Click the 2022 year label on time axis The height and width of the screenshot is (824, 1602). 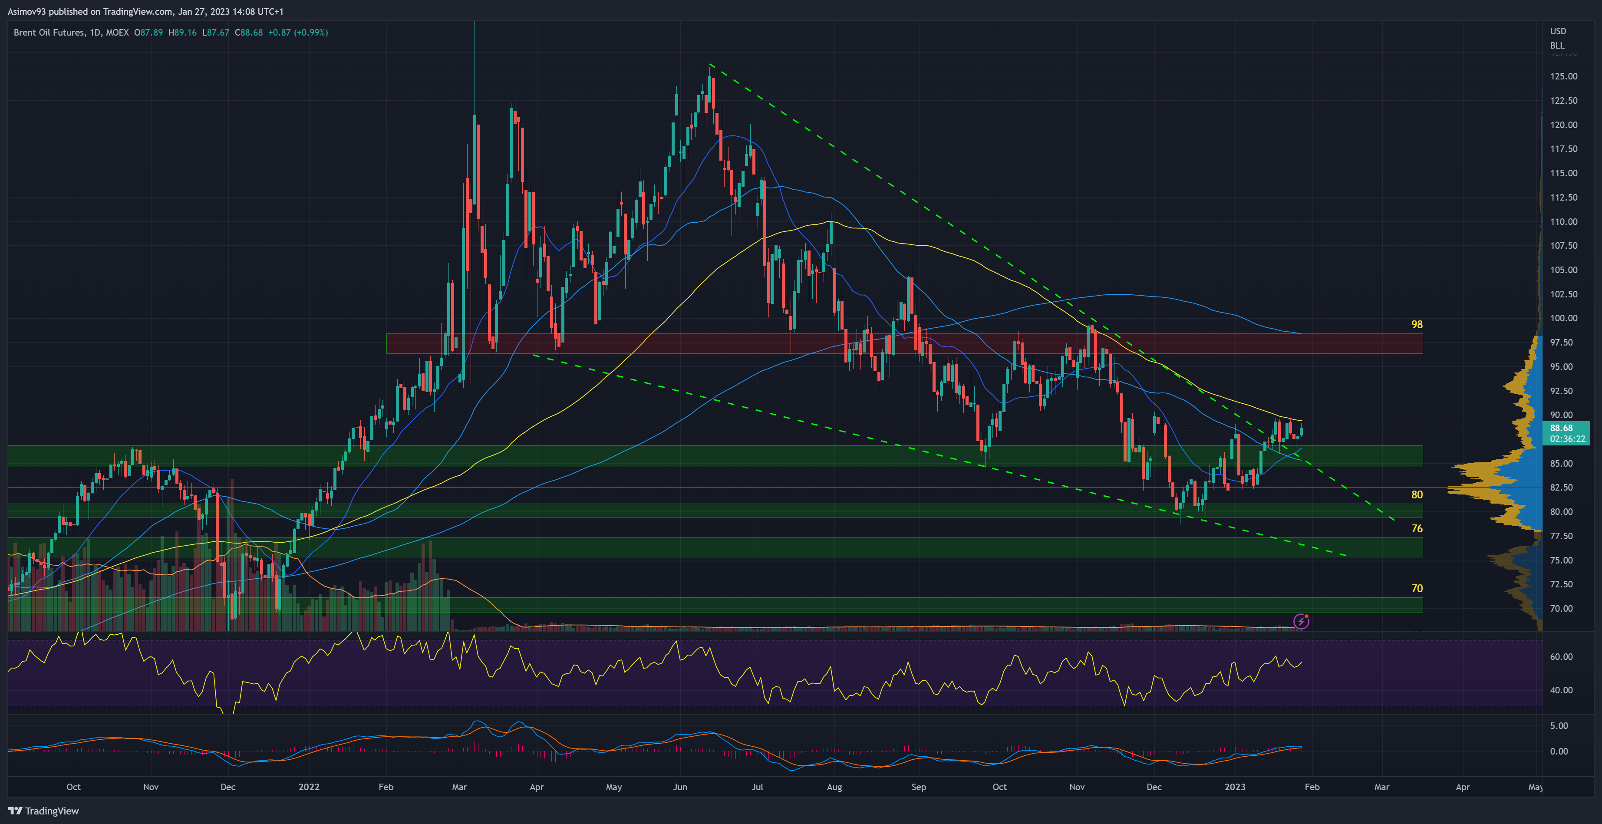pyautogui.click(x=308, y=787)
